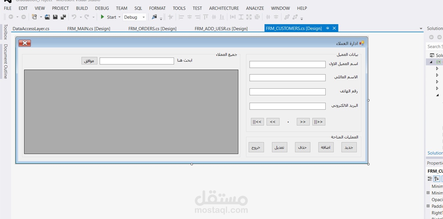Click the Align Centers layout icon
Image resolution: width=443 pixels, height=219 pixels.
pyautogui.click(x=189, y=17)
